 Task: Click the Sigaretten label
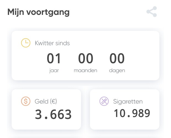coord(128,101)
